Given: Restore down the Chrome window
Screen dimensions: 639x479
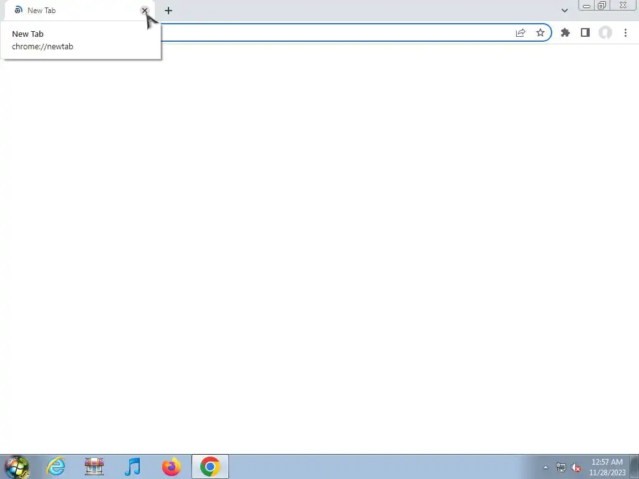Looking at the screenshot, I should 602,6.
